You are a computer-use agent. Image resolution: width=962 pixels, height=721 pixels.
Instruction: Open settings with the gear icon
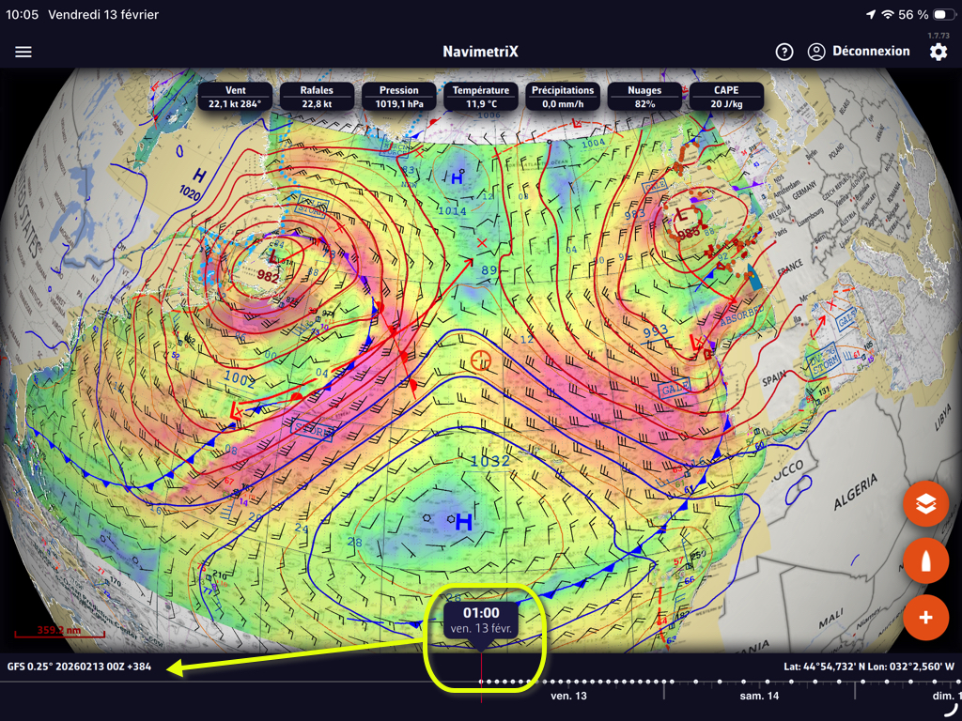coord(938,52)
